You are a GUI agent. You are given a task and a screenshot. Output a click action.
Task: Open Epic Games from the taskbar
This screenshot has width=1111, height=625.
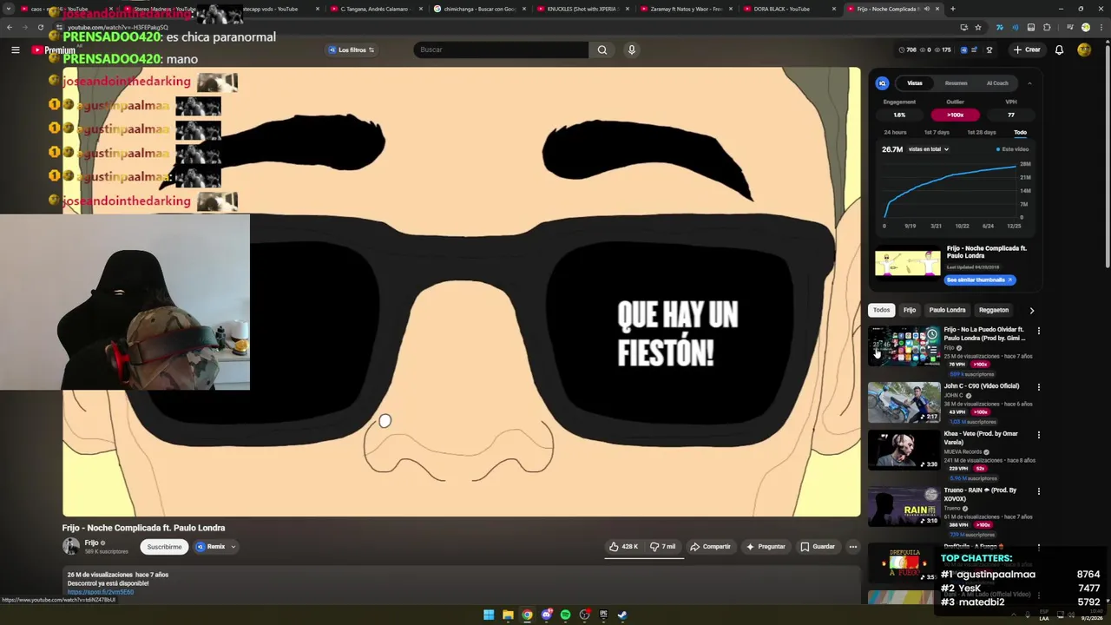603,615
